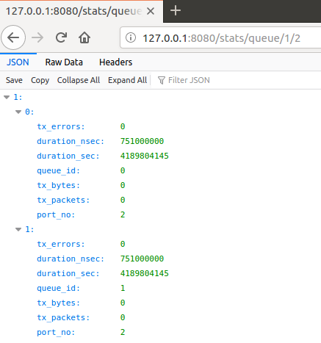Go back using the browser back arrow
The height and width of the screenshot is (343, 321).
click(13, 37)
